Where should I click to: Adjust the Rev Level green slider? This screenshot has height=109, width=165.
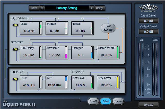point(92,82)
